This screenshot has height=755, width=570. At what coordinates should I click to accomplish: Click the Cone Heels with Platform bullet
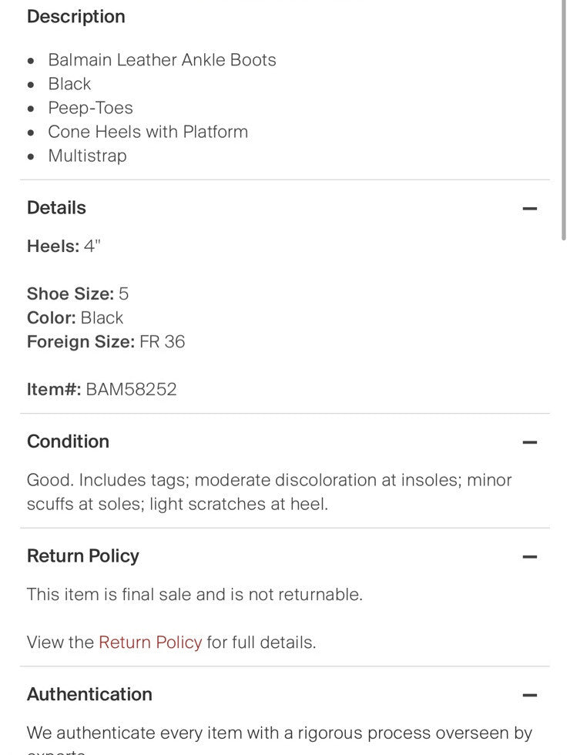pos(148,132)
